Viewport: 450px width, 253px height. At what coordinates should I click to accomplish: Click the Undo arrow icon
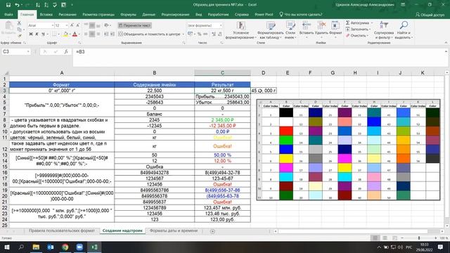(17, 5)
